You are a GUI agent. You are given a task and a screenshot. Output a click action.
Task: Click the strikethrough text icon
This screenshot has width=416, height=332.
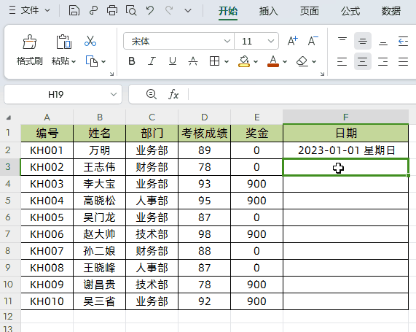[193, 61]
